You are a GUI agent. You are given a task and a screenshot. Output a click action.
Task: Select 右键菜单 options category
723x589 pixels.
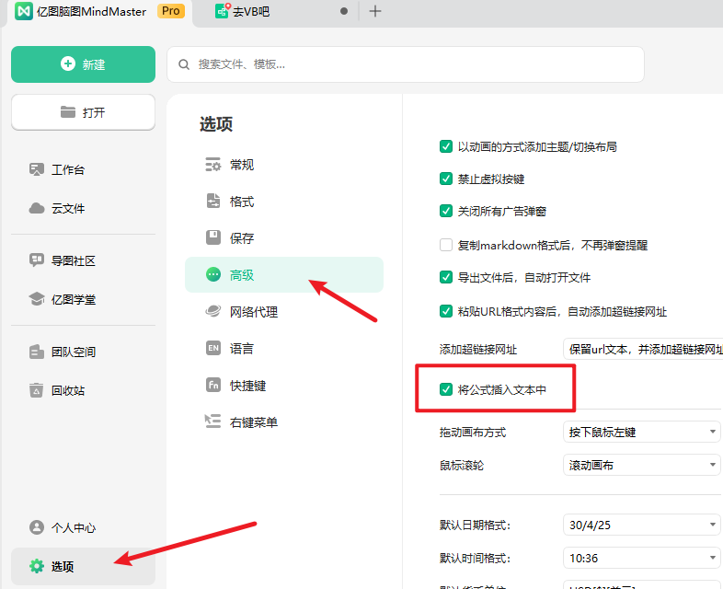click(x=284, y=422)
